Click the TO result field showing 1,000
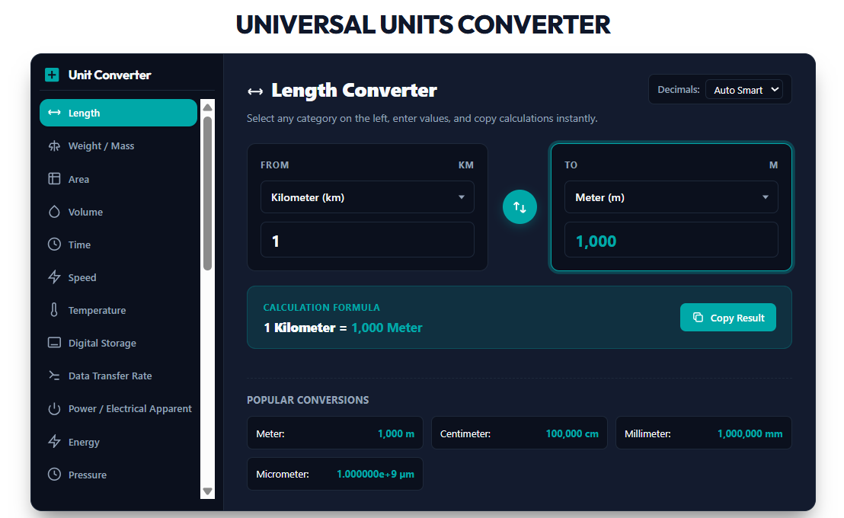 (671, 240)
